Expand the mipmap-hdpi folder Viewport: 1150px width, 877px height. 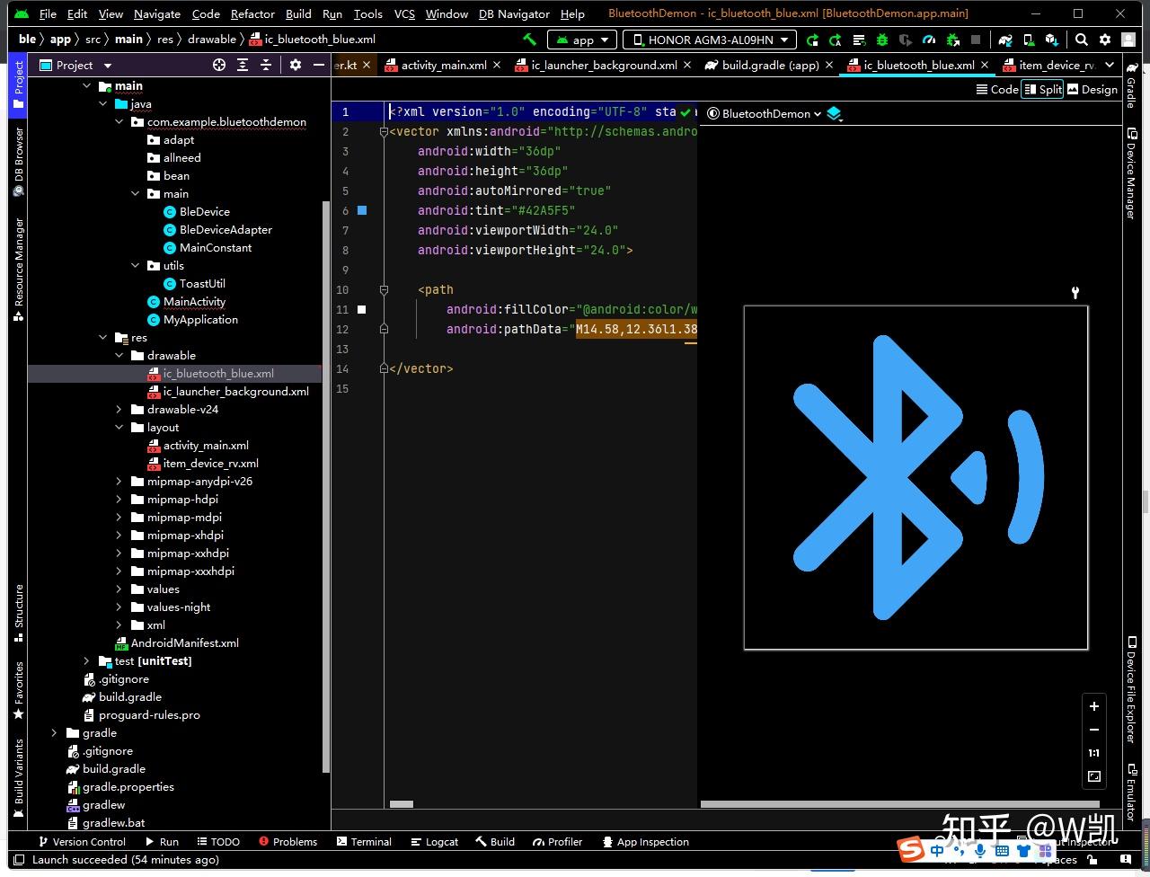coord(119,500)
